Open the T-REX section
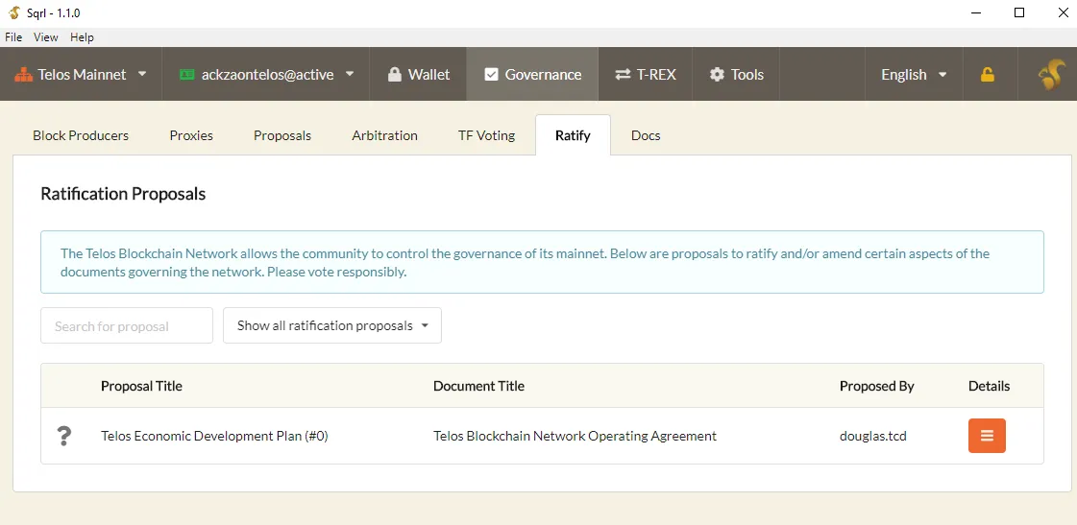Screen dimensions: 1077x525 645,74
